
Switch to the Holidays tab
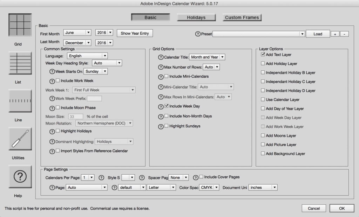tap(196, 17)
